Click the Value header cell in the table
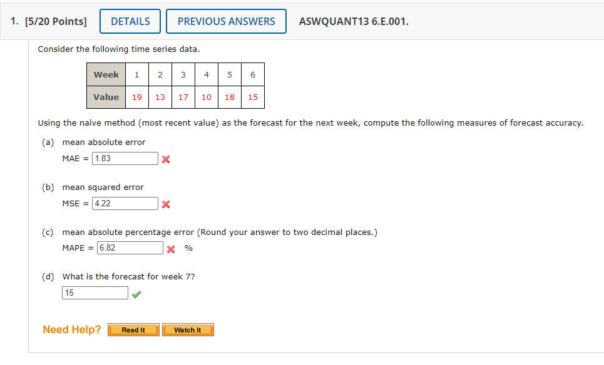The image size is (604, 365). pos(106,97)
